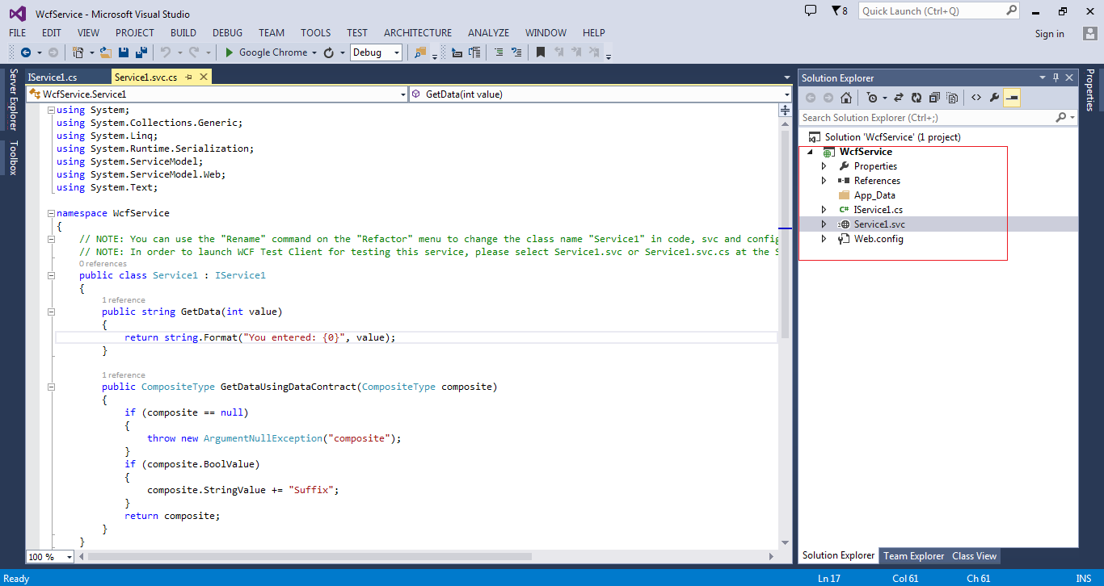1104x586 pixels.
Task: Click the Show All Files icon
Action: pos(952,98)
